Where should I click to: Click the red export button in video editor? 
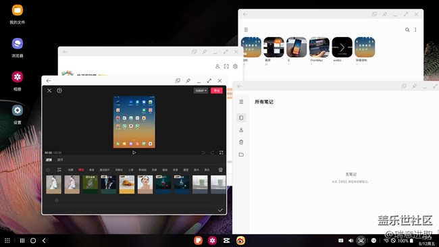217,90
